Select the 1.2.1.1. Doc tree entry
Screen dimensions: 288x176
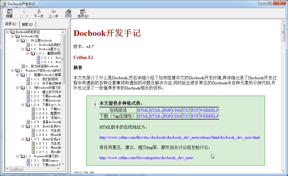point(51,58)
